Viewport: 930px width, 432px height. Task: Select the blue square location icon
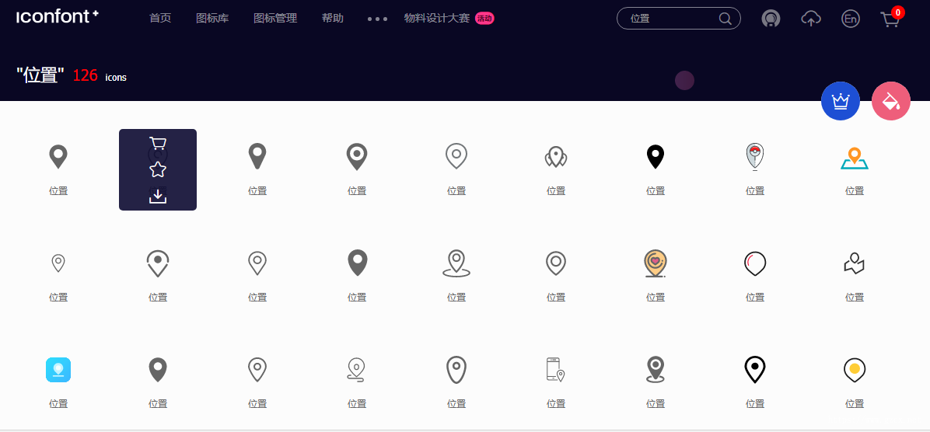point(58,370)
